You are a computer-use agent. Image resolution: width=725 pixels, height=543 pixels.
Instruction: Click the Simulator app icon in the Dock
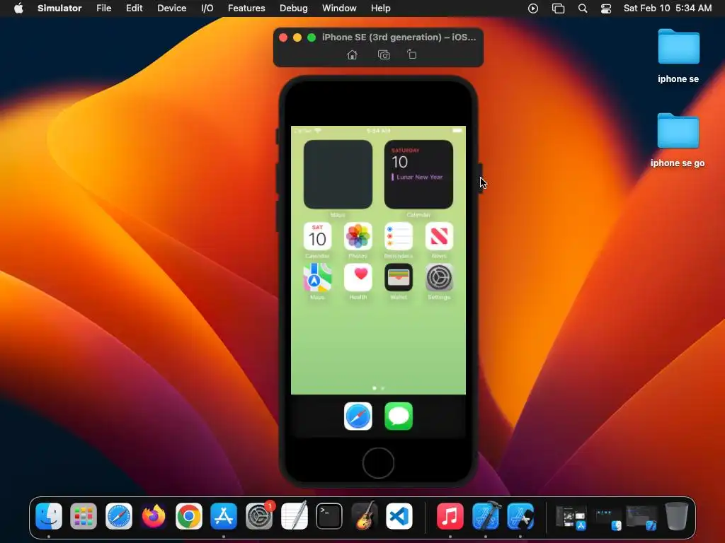point(520,515)
